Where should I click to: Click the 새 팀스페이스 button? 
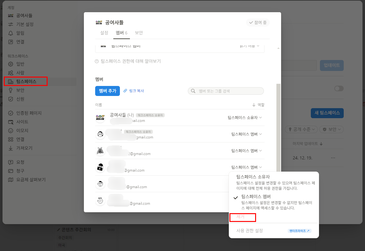tap(327, 113)
